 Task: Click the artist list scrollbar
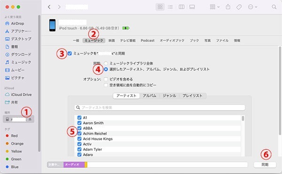click(243, 118)
